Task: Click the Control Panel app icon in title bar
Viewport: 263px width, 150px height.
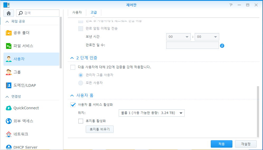Action: [7, 5]
